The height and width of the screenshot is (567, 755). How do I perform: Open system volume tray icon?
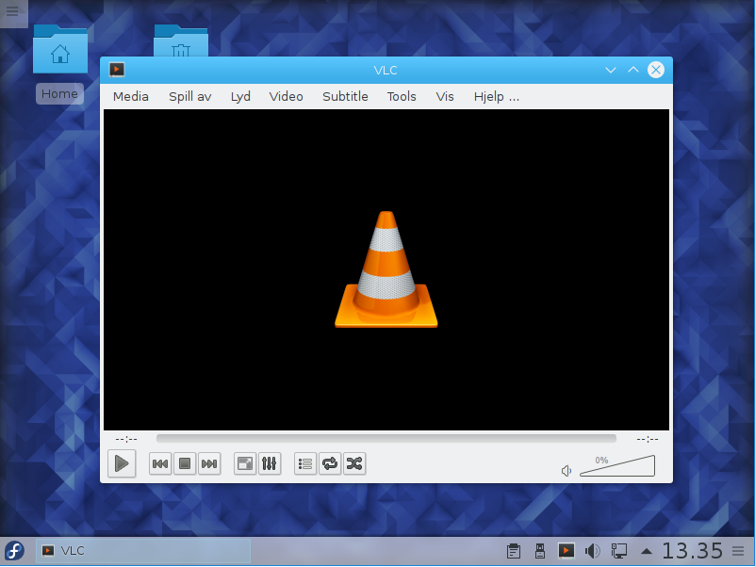592,551
